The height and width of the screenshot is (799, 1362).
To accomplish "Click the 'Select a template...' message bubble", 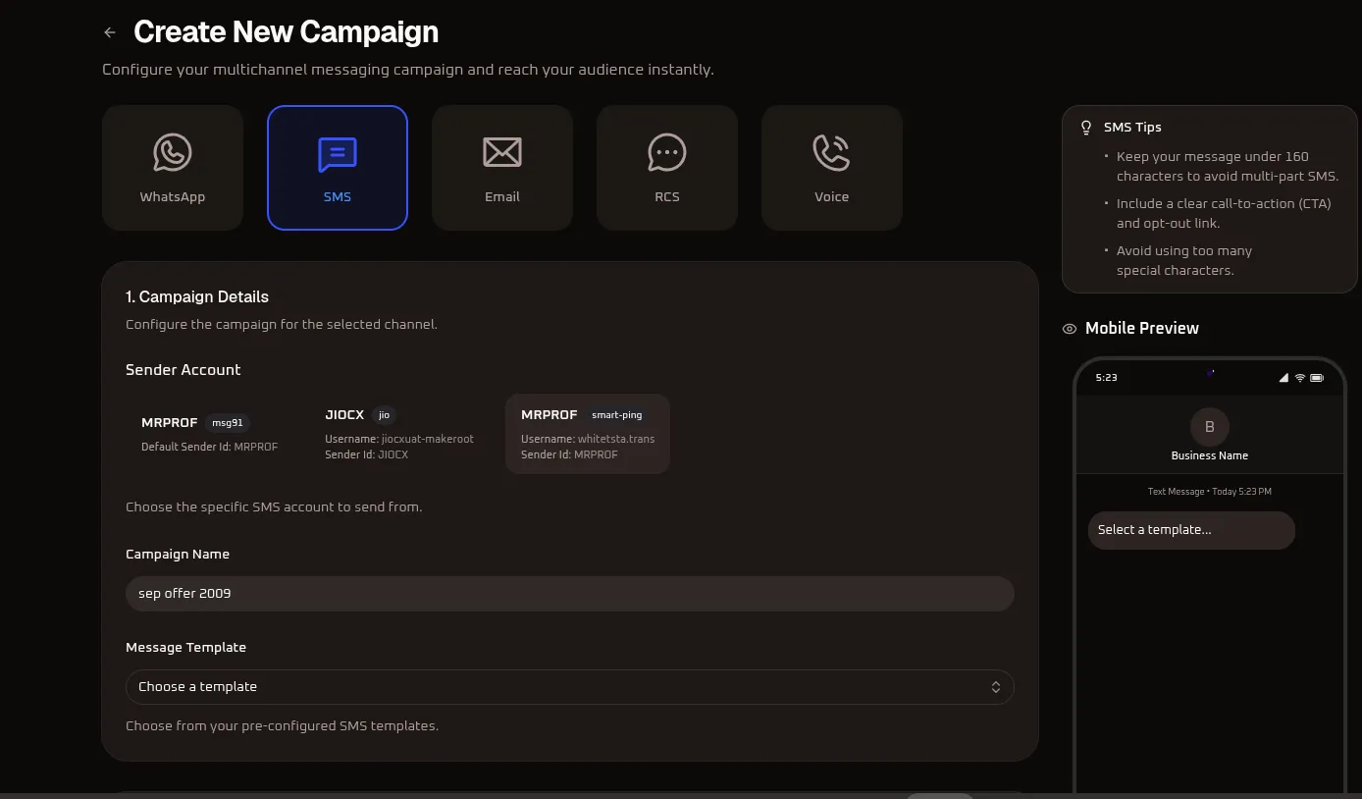I will pos(1191,530).
